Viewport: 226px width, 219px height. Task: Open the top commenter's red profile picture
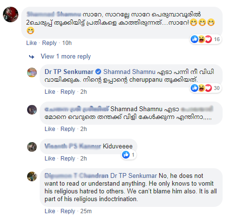tap(11, 15)
